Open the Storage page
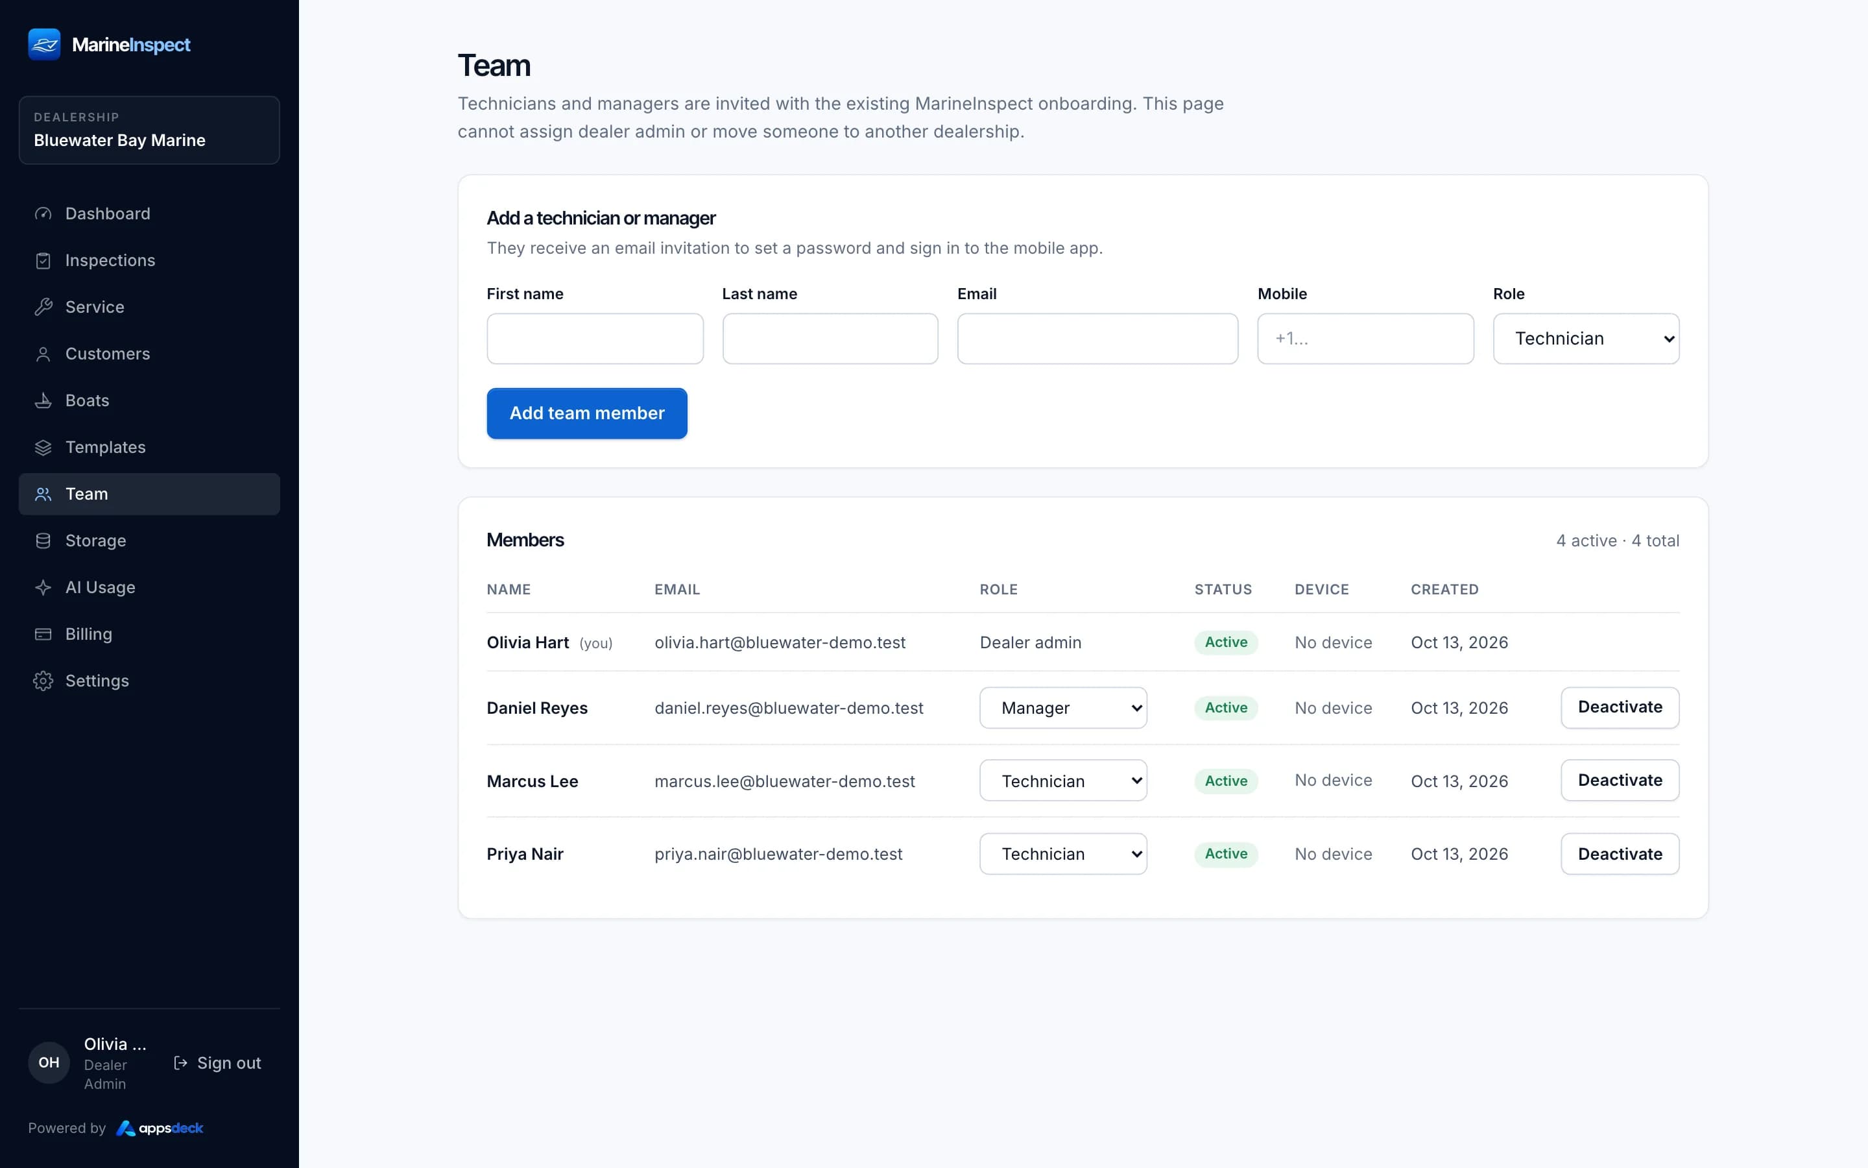 149,541
